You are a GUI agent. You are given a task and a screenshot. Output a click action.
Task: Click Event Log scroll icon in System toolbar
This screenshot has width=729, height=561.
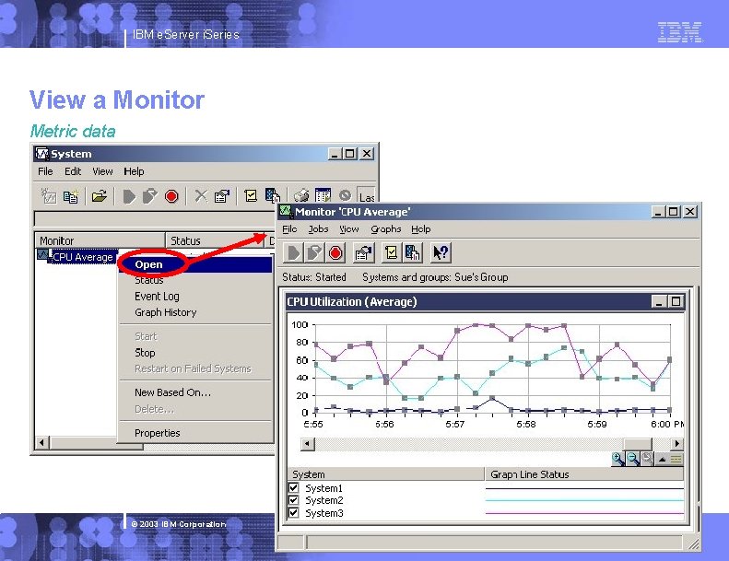click(x=251, y=196)
